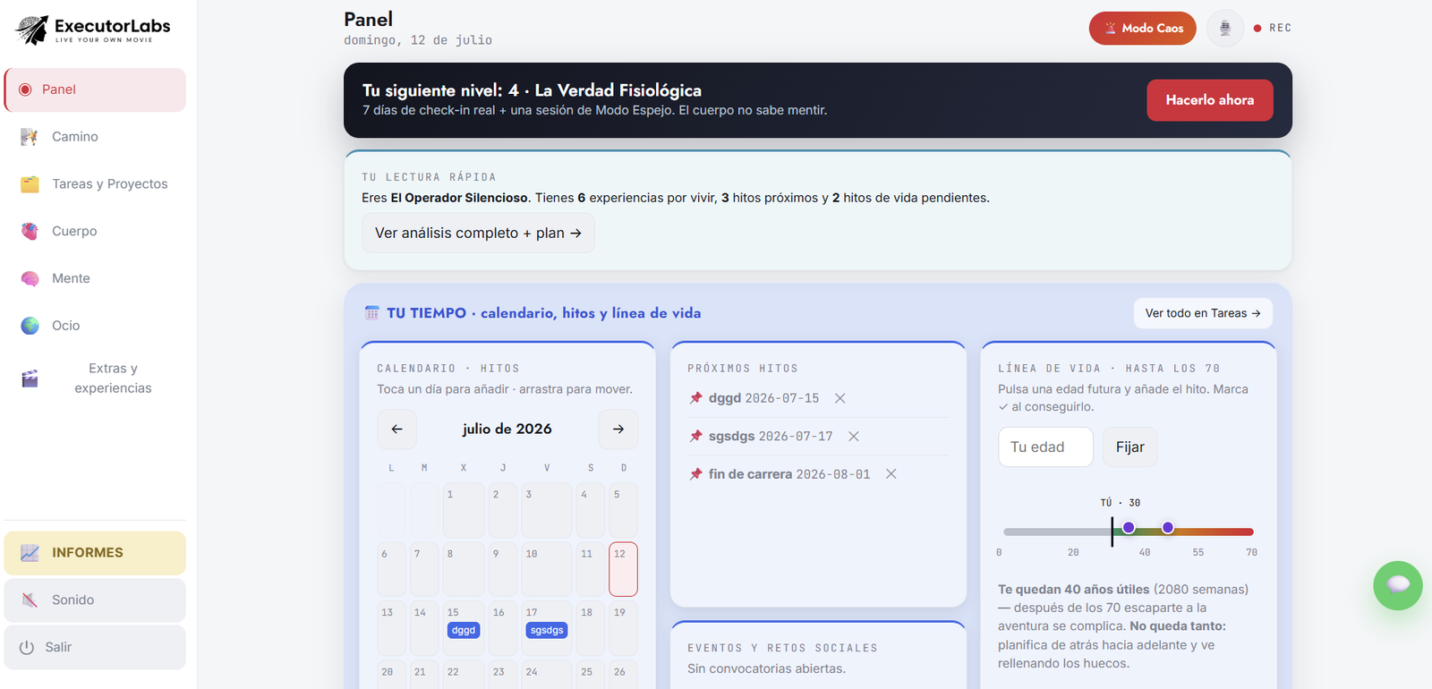Viewport: 1432px width, 689px height.
Task: Select Ocio in the sidebar
Action: [x=95, y=326]
